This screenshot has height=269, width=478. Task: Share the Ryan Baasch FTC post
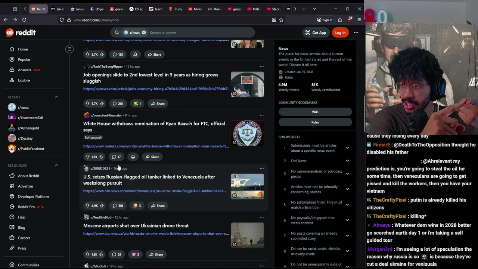click(152, 157)
